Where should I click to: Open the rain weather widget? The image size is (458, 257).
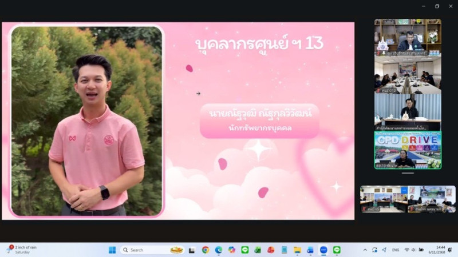click(x=22, y=250)
